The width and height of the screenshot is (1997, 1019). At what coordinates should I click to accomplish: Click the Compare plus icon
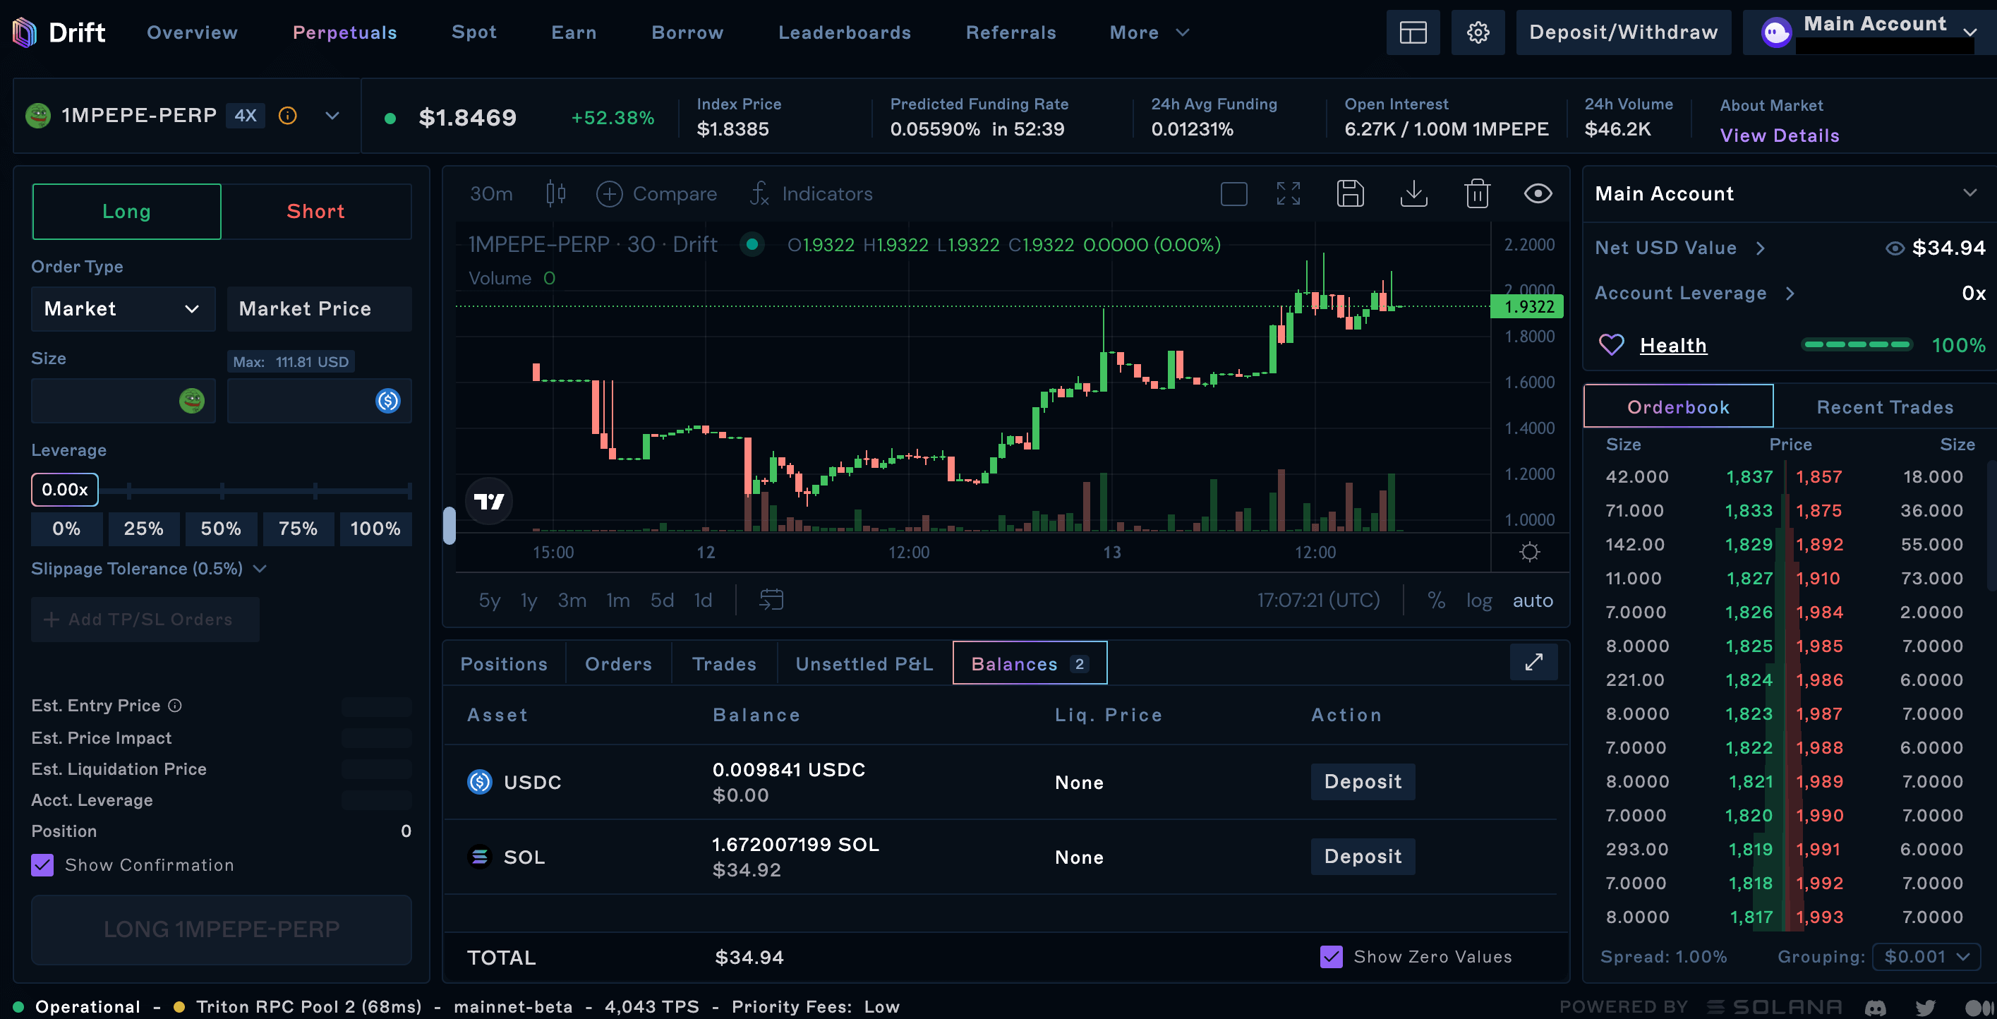click(610, 193)
